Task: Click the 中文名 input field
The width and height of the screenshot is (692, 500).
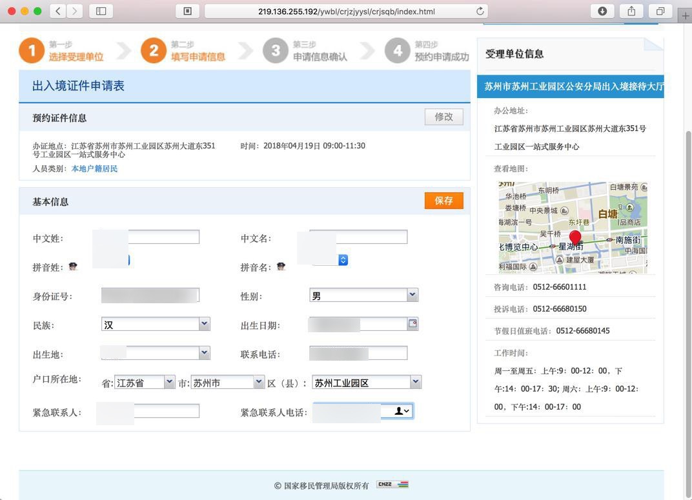Action: (x=358, y=237)
